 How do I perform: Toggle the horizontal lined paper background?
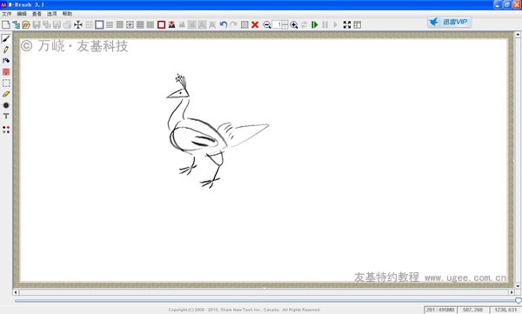[x=110, y=24]
